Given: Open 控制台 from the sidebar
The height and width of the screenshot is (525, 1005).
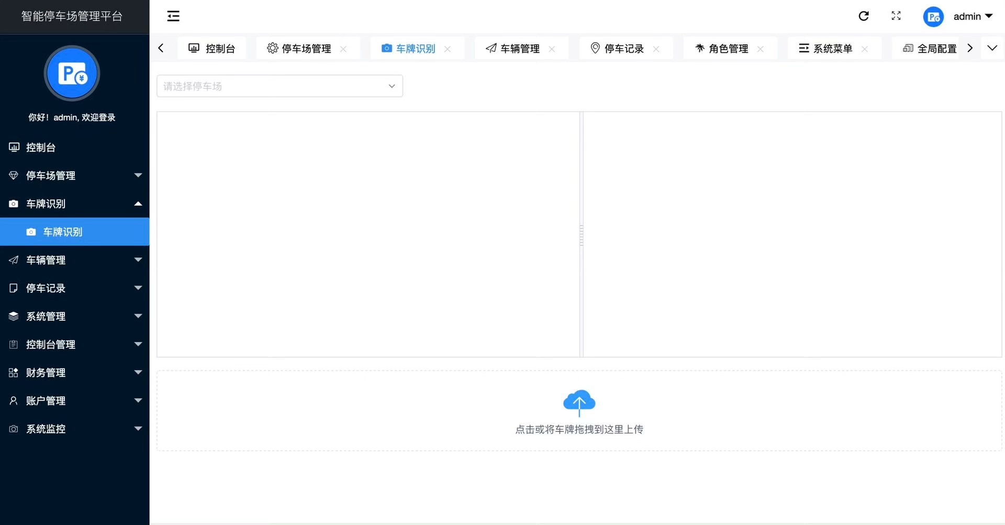Looking at the screenshot, I should (74, 147).
